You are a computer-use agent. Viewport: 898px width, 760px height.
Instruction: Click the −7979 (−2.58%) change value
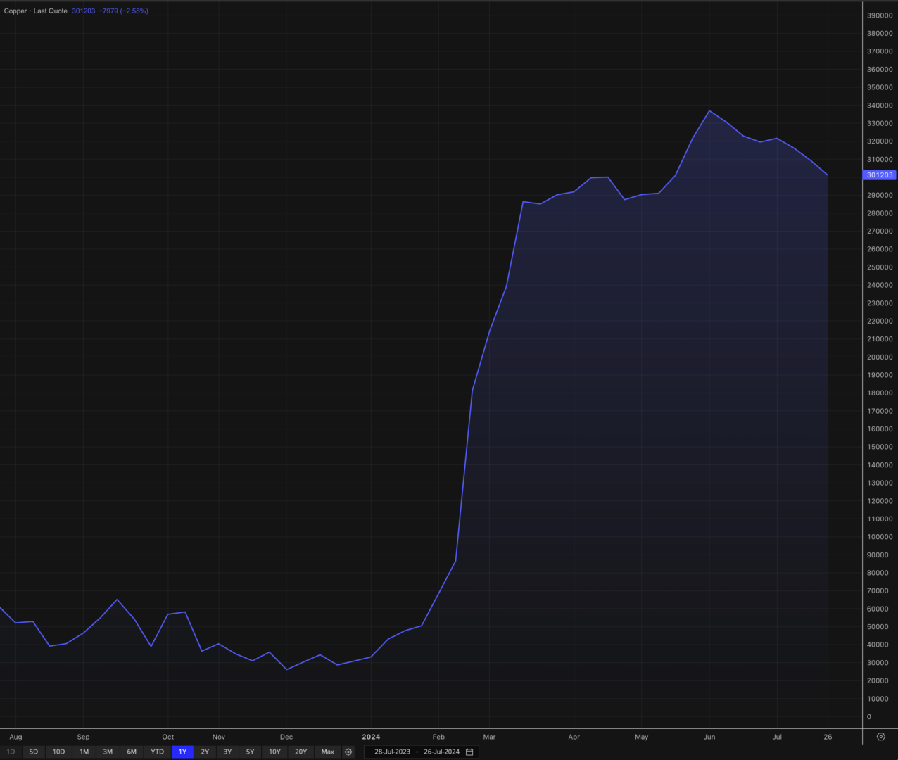124,11
